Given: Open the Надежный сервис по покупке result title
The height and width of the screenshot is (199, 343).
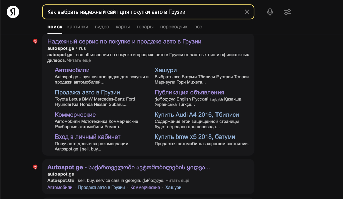Looking at the screenshot, I should click(x=124, y=41).
